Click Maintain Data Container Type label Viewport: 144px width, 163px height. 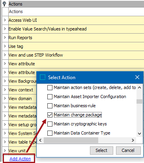(x=82, y=133)
